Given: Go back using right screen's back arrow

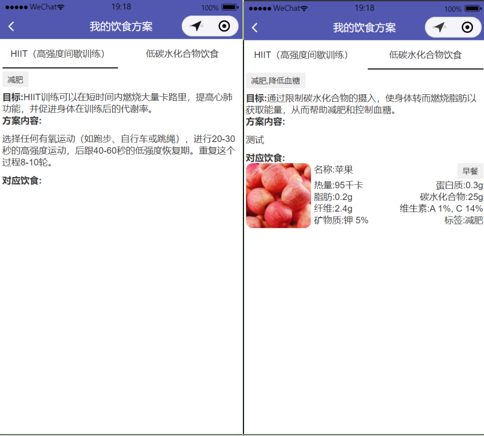Looking at the screenshot, I should [254, 28].
